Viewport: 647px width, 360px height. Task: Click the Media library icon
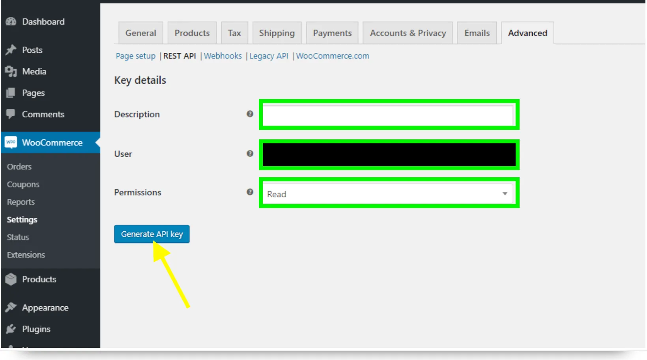pos(11,71)
